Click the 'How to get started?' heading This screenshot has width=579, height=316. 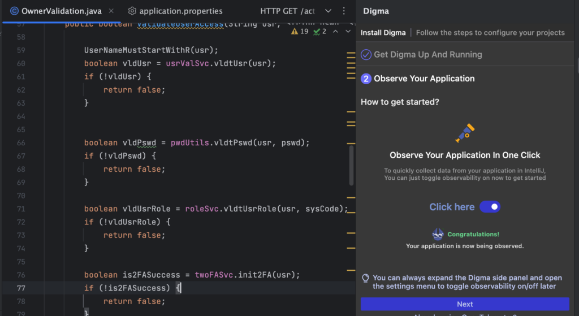(x=400, y=102)
